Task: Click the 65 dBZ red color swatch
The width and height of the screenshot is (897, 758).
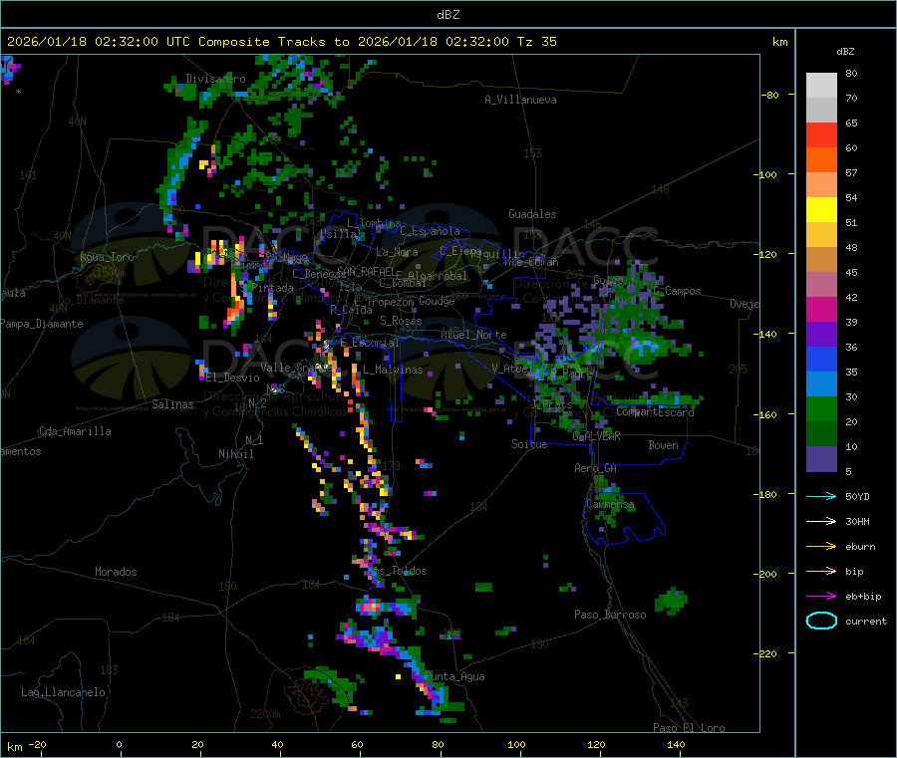Action: [x=821, y=134]
